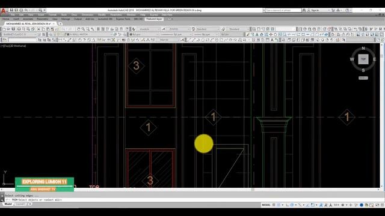Screen dimensions: 385x216
Task: Click the horizontal scrollbar thumb below drawing
Action: point(253,190)
